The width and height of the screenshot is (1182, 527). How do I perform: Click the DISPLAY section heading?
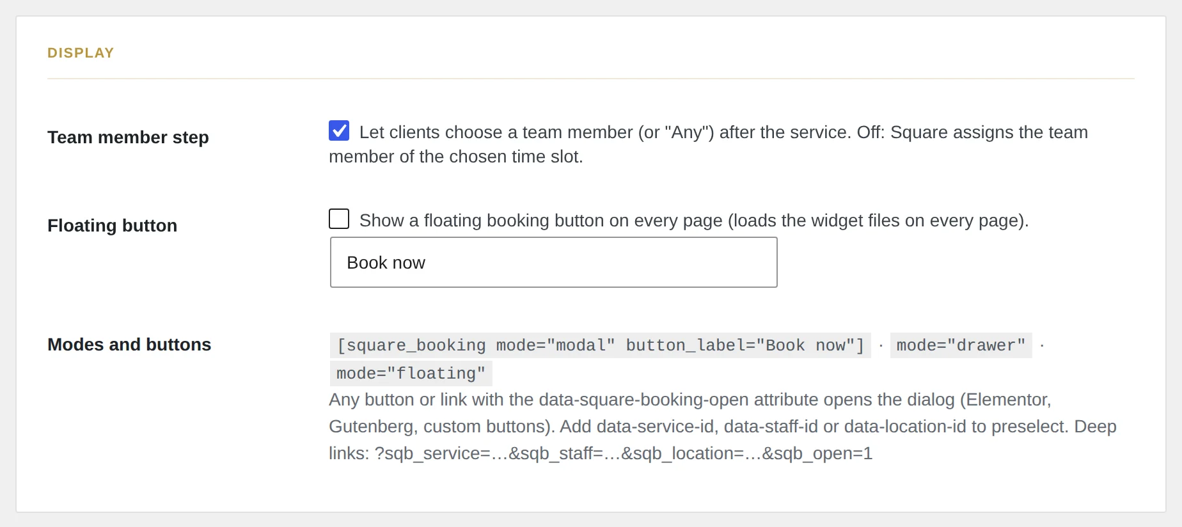81,53
